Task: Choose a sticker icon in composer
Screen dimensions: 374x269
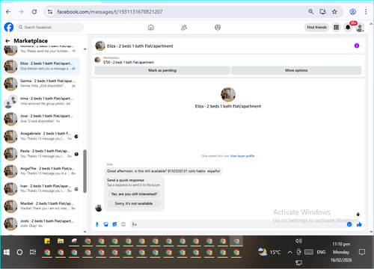Action: pos(114,224)
